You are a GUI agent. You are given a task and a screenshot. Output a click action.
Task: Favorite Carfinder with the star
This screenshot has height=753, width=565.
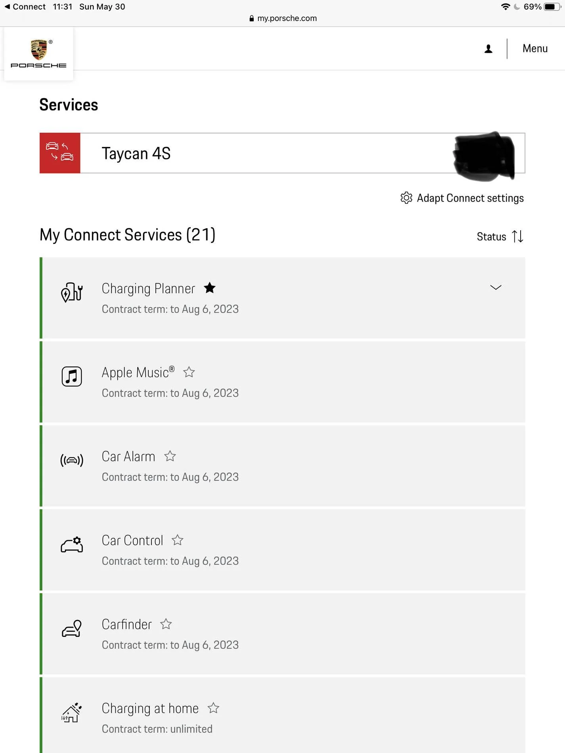click(166, 624)
